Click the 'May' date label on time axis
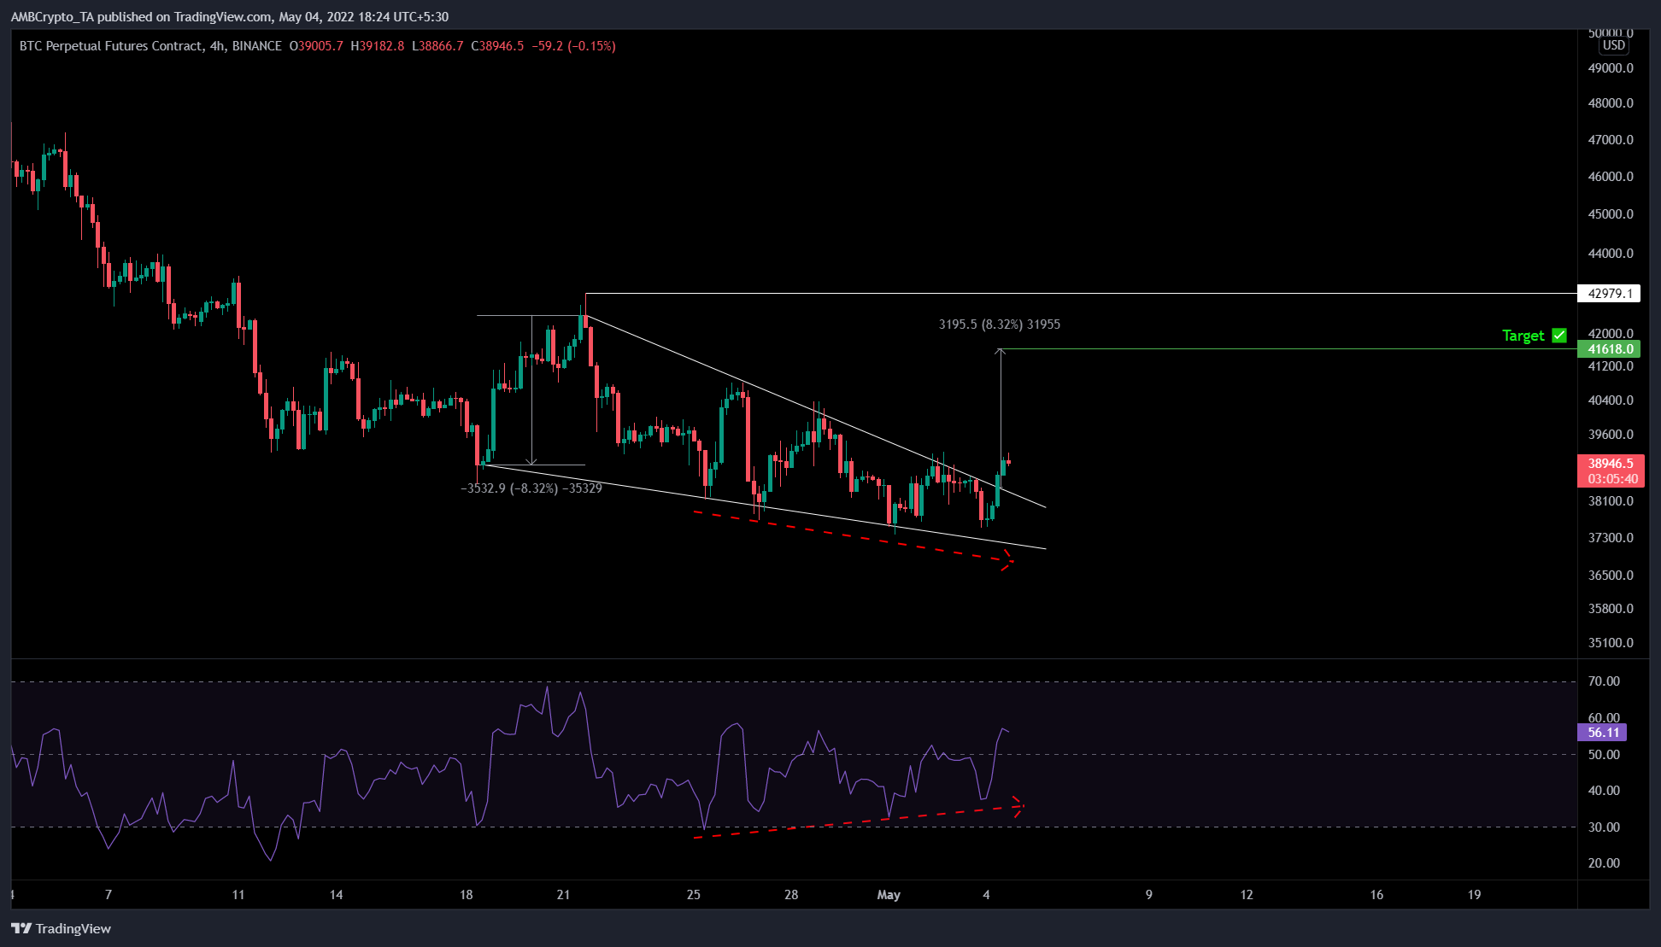 coord(889,895)
